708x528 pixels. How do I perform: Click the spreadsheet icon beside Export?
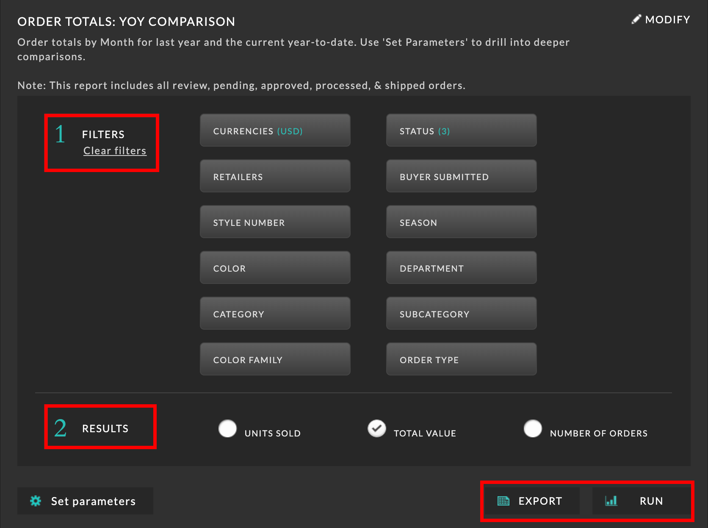503,501
